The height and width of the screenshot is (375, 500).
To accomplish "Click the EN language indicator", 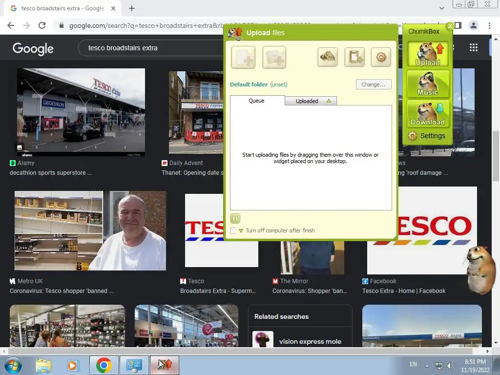I will pos(413,364).
